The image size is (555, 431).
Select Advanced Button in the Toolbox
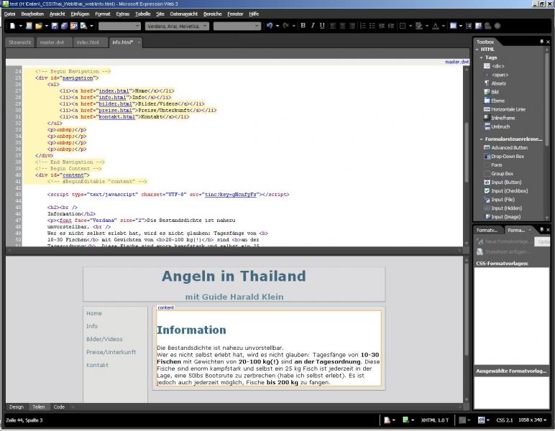[509, 148]
